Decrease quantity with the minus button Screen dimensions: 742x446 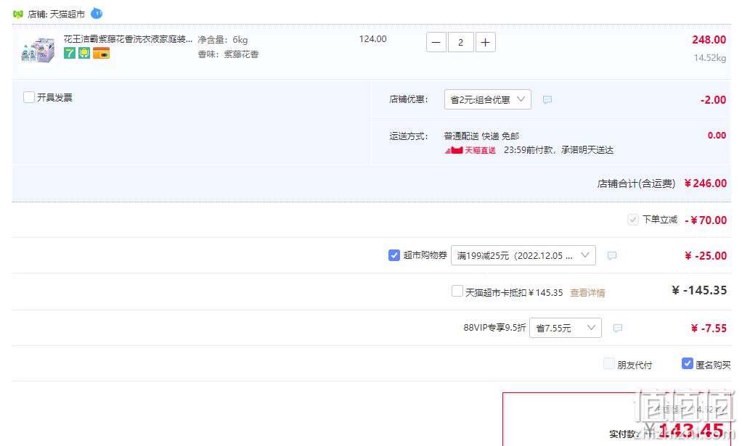pyautogui.click(x=436, y=43)
